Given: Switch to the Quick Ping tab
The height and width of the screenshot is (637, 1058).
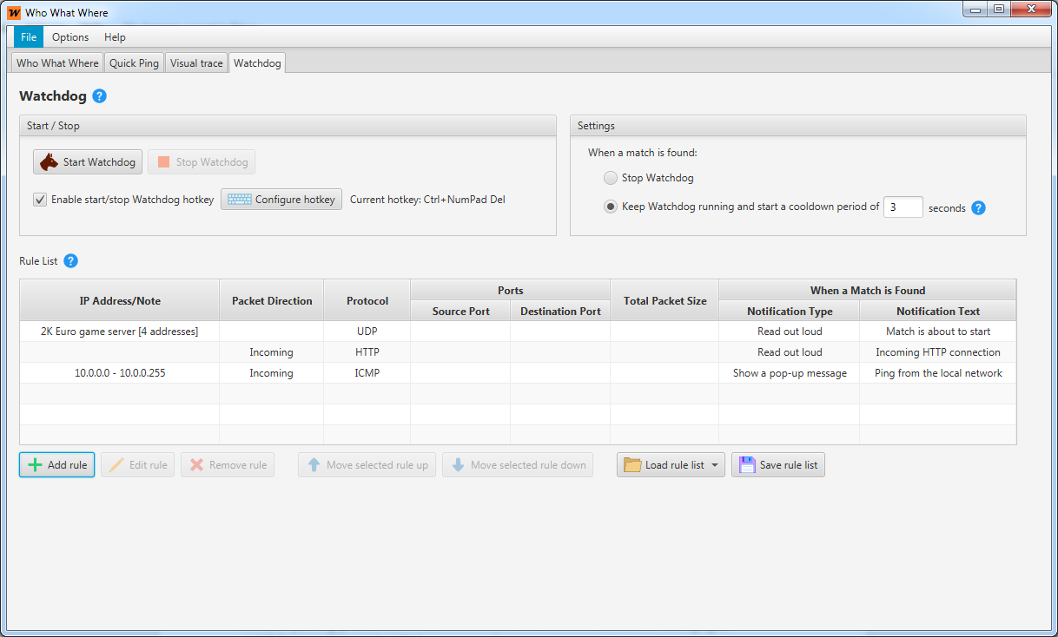Looking at the screenshot, I should pyautogui.click(x=134, y=63).
